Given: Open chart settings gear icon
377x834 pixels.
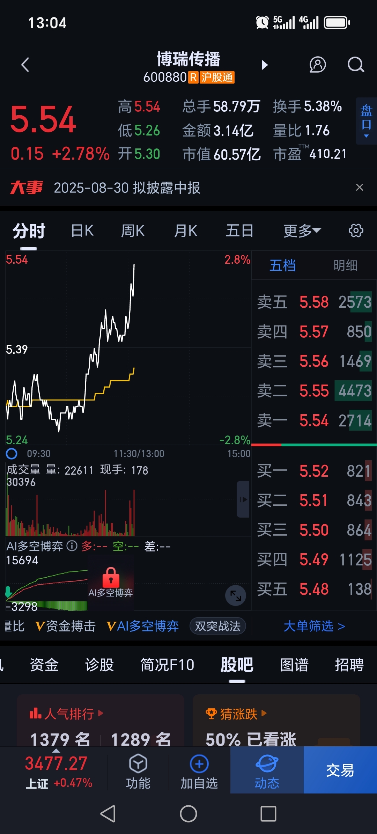Looking at the screenshot, I should (356, 231).
